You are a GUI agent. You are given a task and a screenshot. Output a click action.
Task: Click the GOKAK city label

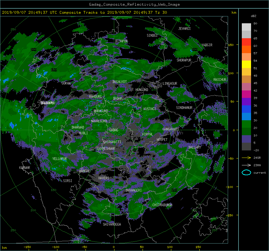coord(66,83)
